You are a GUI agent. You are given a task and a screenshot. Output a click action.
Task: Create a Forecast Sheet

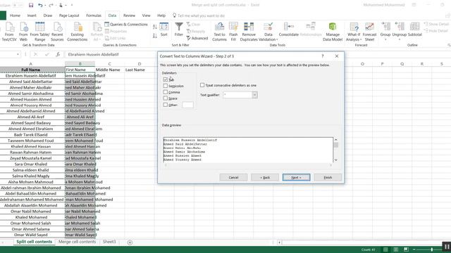pos(369,32)
